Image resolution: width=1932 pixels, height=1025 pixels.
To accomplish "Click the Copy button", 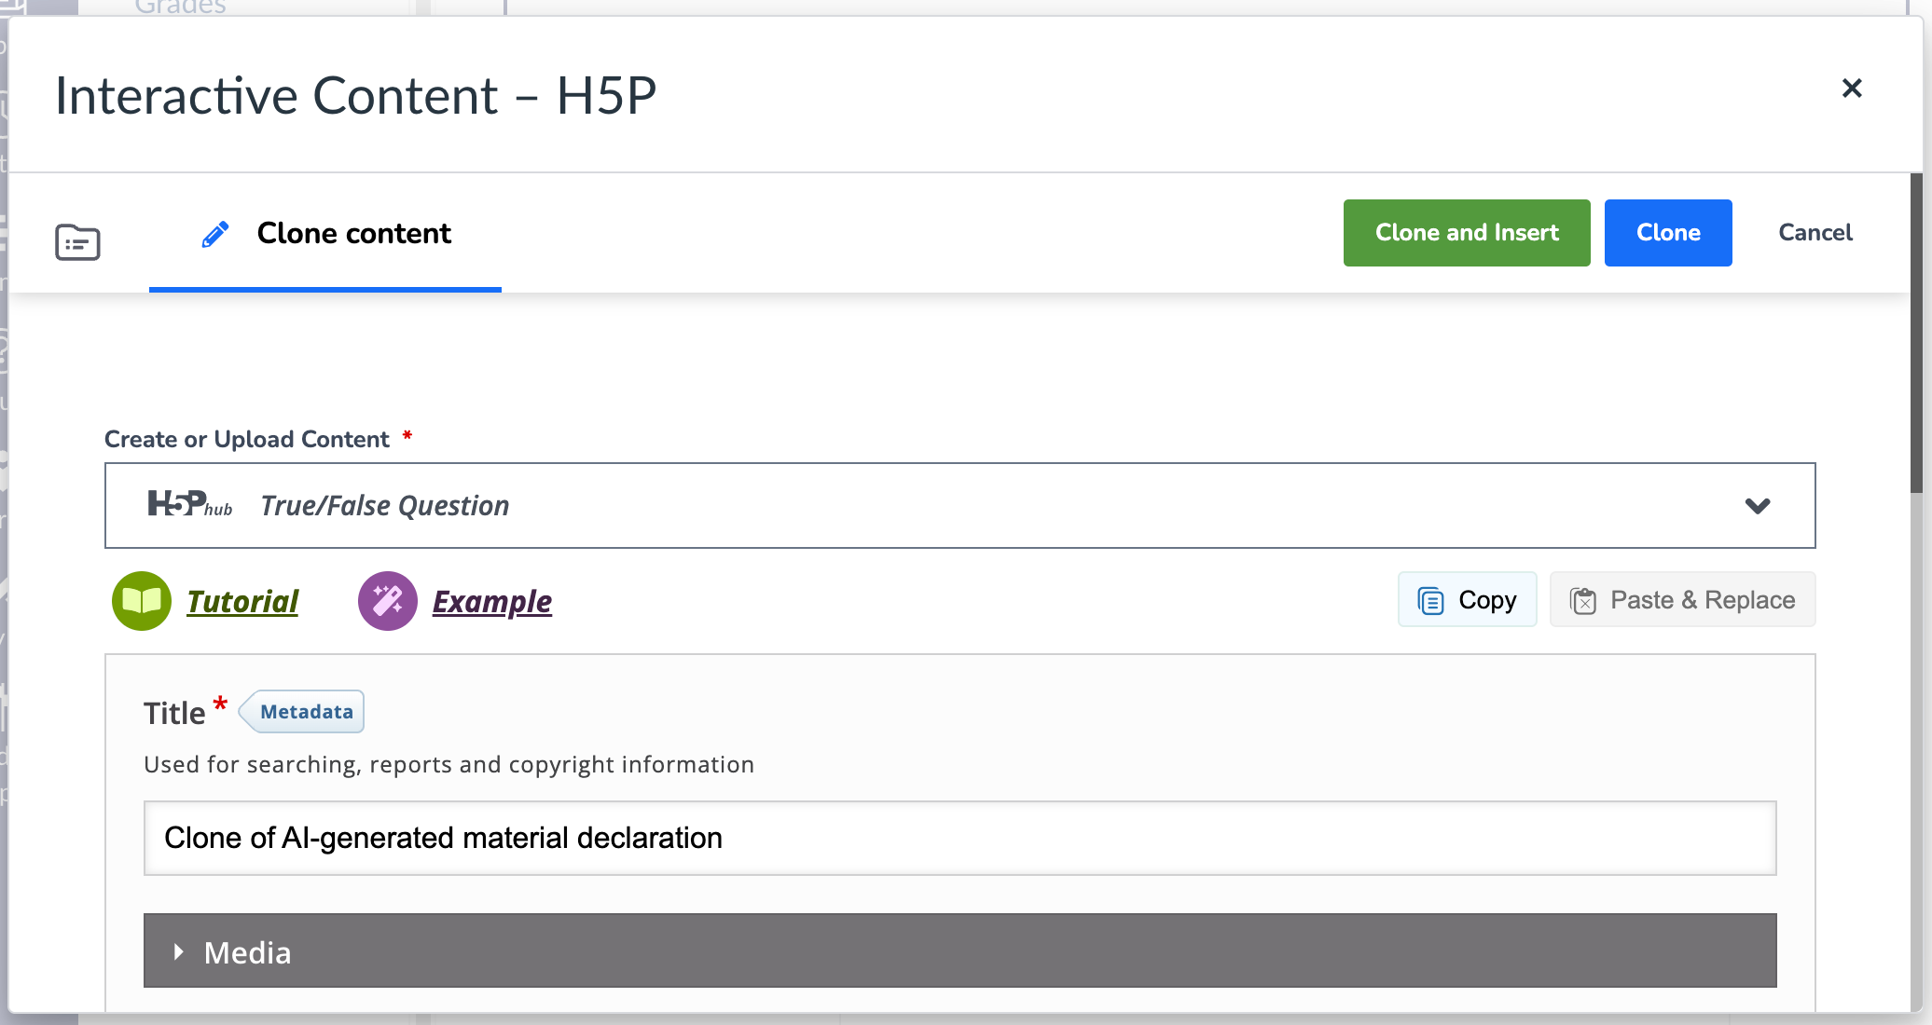I will pyautogui.click(x=1468, y=600).
